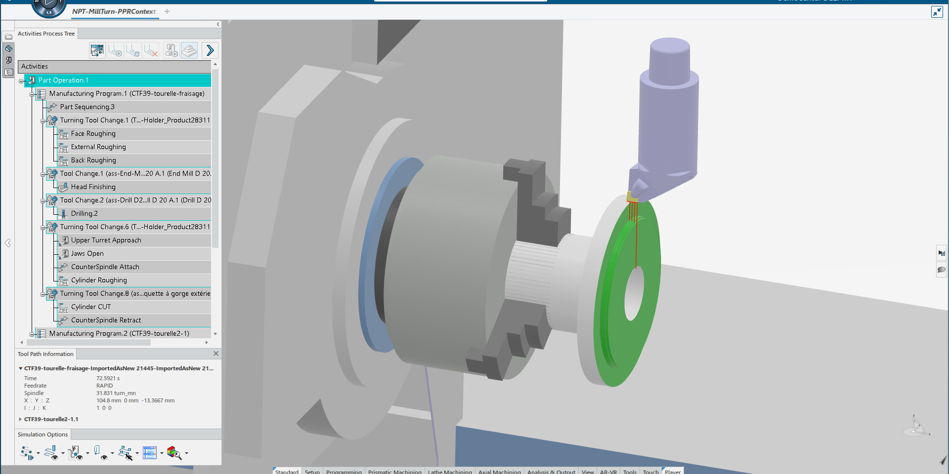This screenshot has height=474, width=949.
Task: Click the folder icon in left sidebar
Action: [8, 37]
